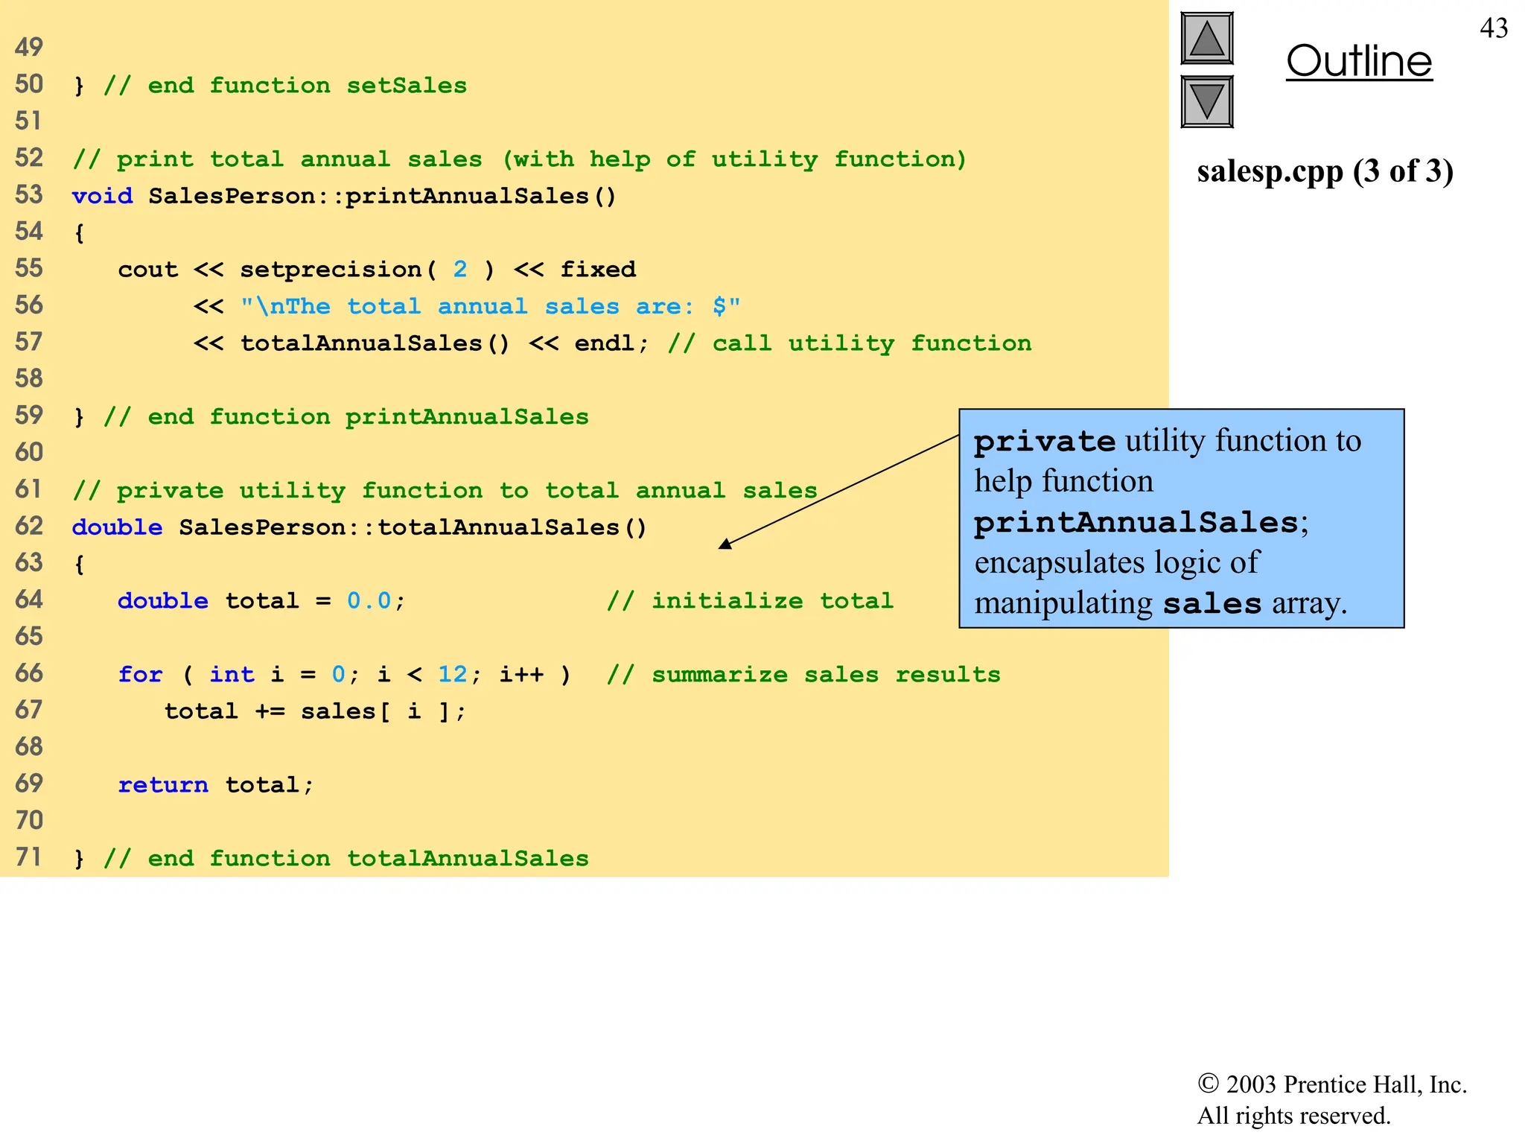Click totalAnnualSales() definition on line 62
The width and height of the screenshot is (1525, 1144).
pos(512,527)
